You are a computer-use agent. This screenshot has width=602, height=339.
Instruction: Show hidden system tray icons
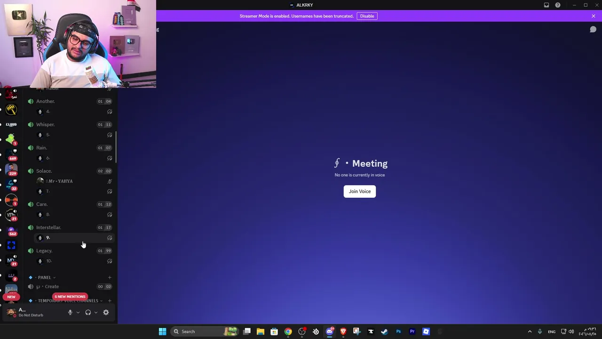pyautogui.click(x=530, y=331)
